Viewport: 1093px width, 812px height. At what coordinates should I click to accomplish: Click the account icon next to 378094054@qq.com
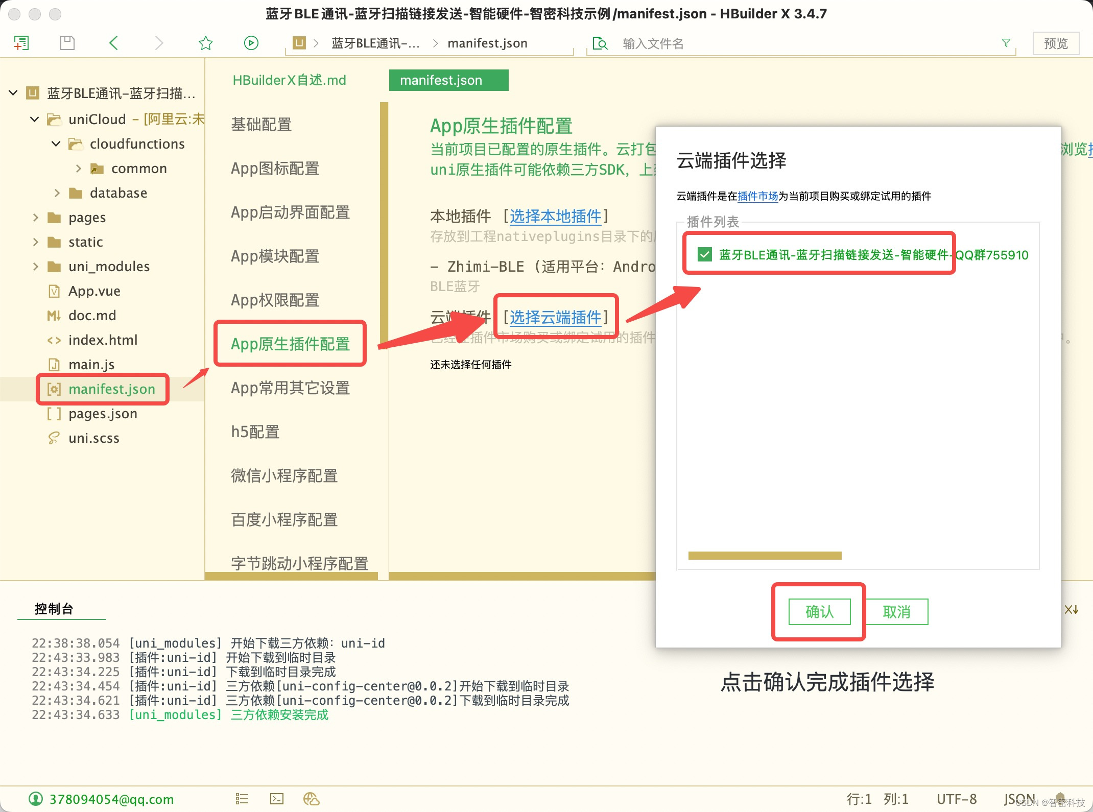36,799
